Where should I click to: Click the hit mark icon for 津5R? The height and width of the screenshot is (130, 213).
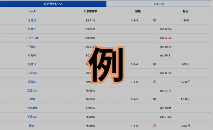tap(154, 126)
